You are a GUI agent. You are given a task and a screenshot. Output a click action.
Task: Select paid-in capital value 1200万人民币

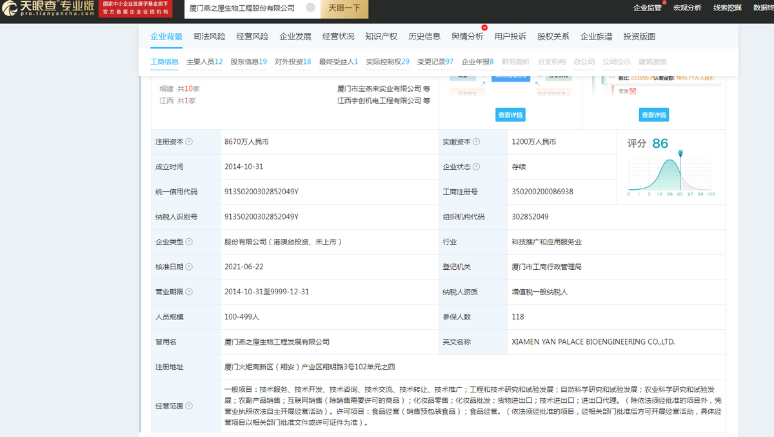coord(533,142)
